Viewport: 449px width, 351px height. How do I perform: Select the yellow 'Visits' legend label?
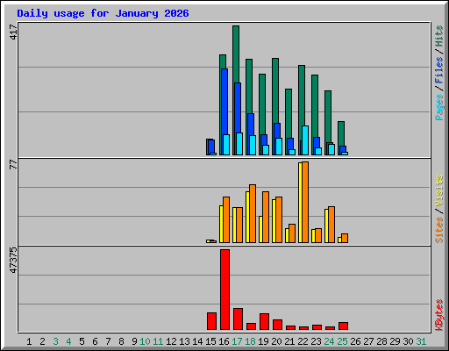[x=439, y=191]
